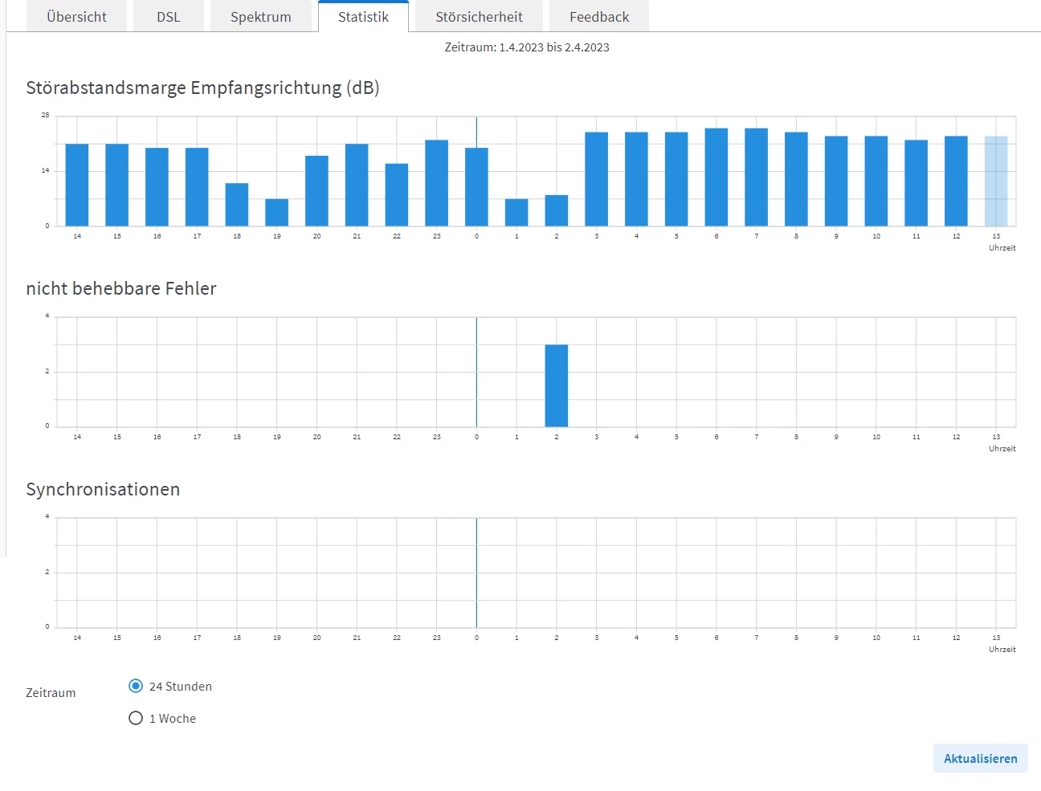Click the Störabstandsmarge bar for hour 23
The image size is (1041, 791).
[x=437, y=183]
